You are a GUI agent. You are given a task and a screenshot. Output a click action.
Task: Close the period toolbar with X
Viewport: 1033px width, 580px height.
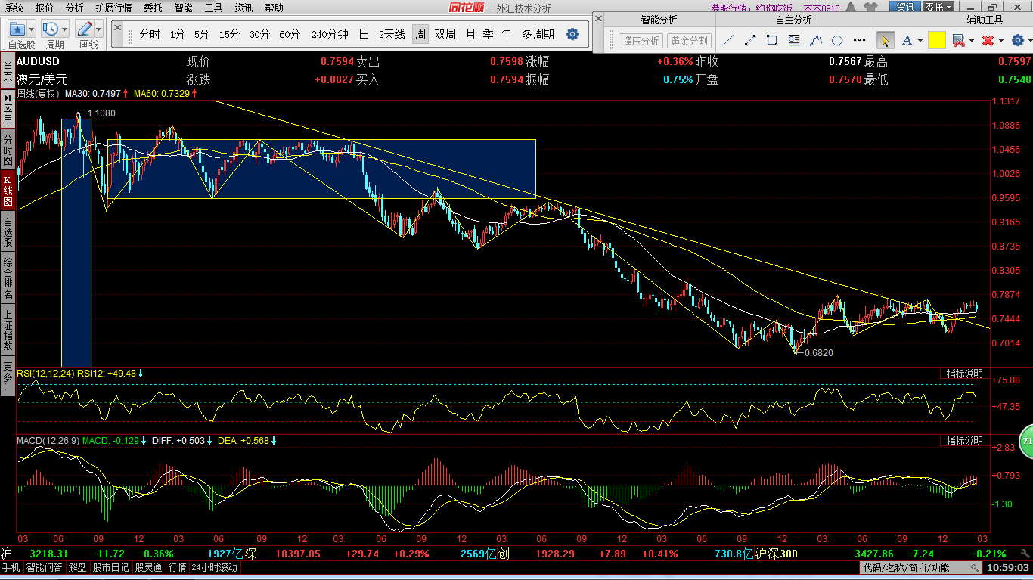tap(116, 26)
